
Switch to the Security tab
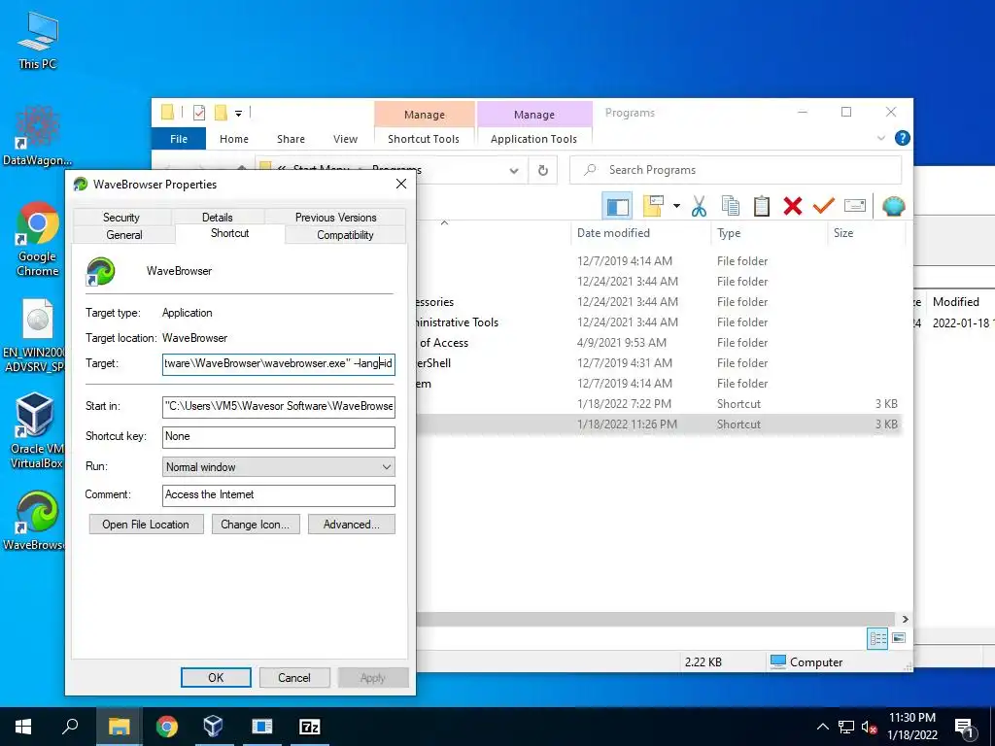tap(121, 217)
